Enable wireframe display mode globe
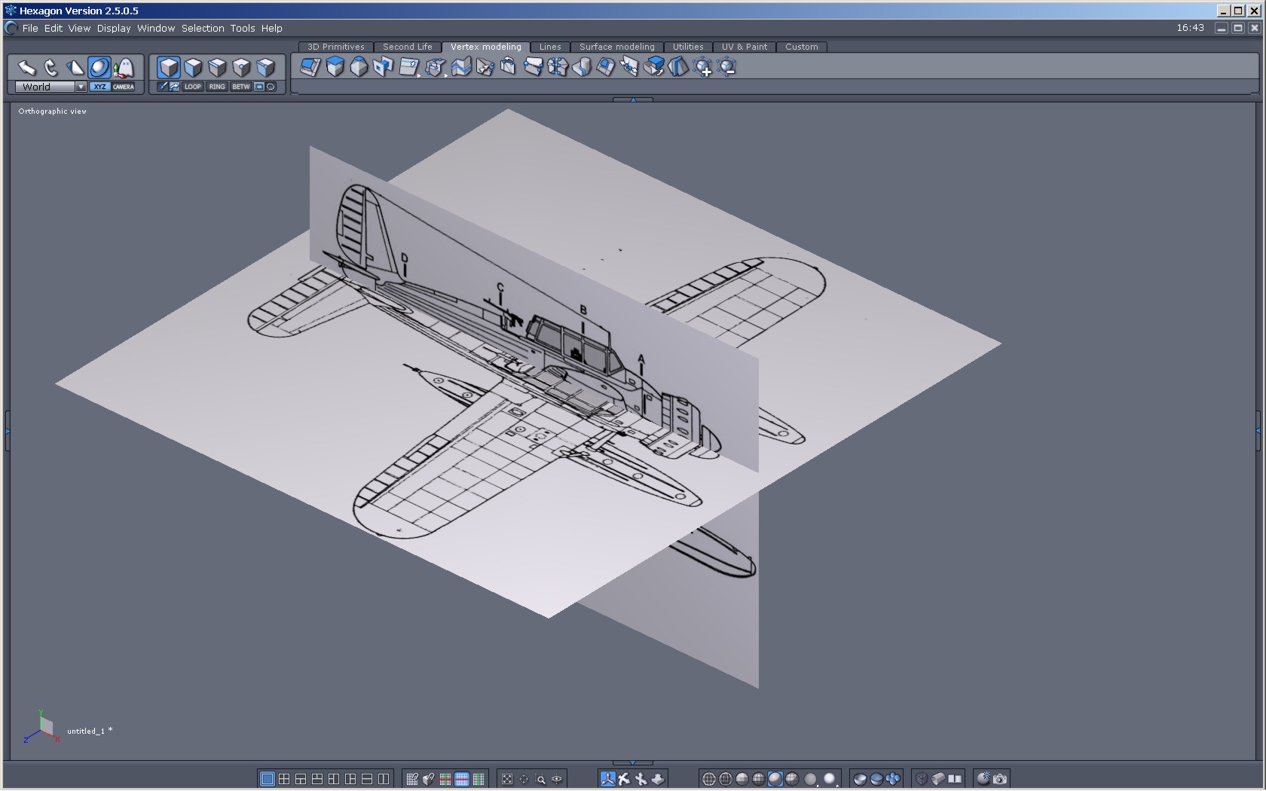The height and width of the screenshot is (791, 1266). (x=708, y=779)
